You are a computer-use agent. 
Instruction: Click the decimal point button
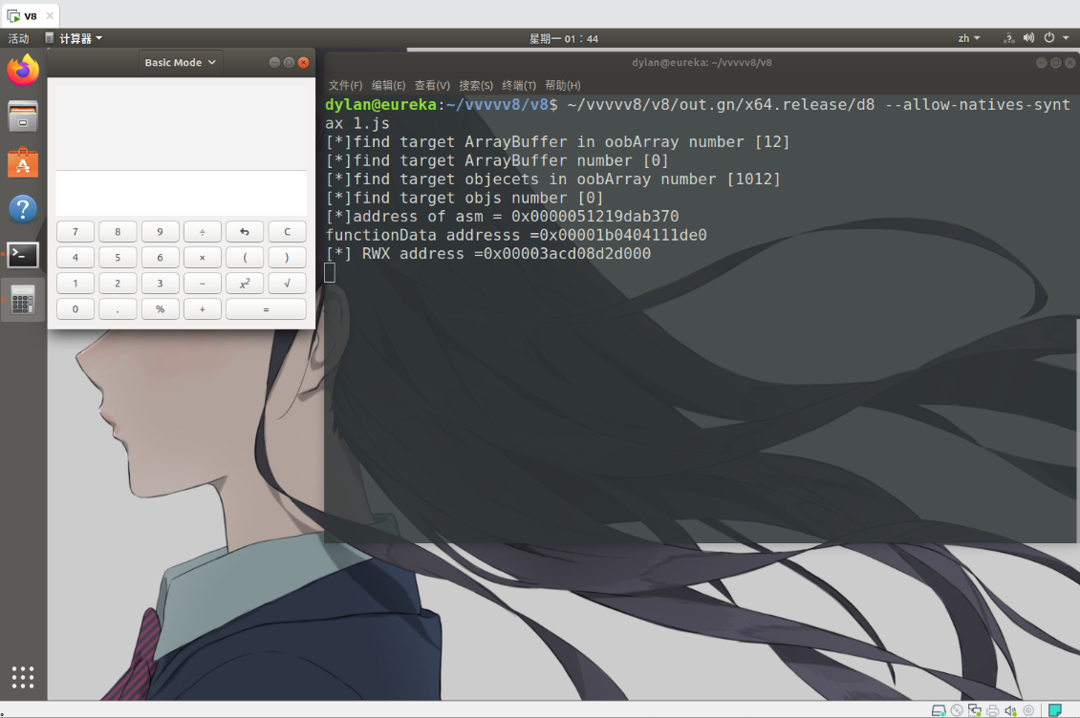(x=118, y=309)
